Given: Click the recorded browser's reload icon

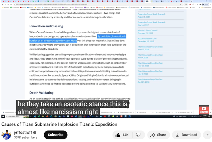Looking at the screenshot, I should point(8,4).
